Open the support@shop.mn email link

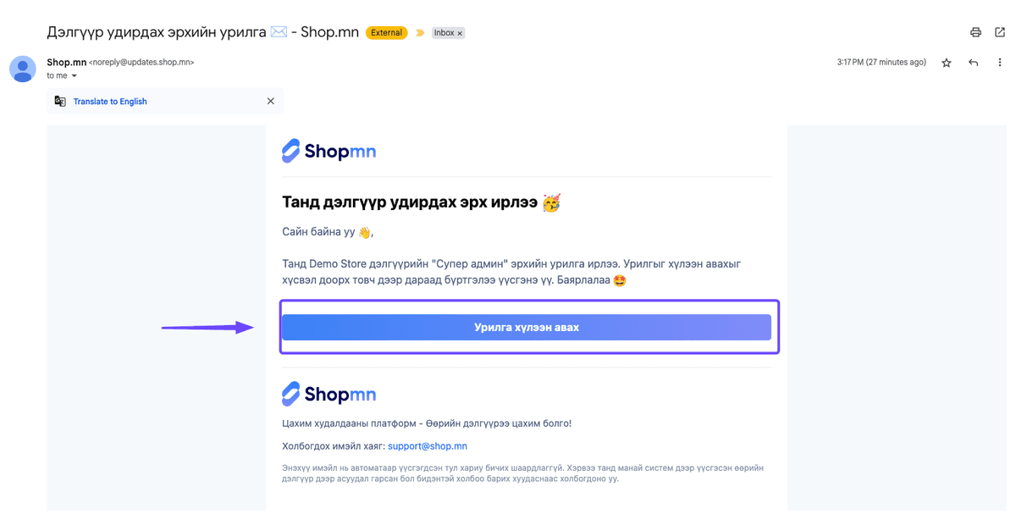(x=428, y=446)
